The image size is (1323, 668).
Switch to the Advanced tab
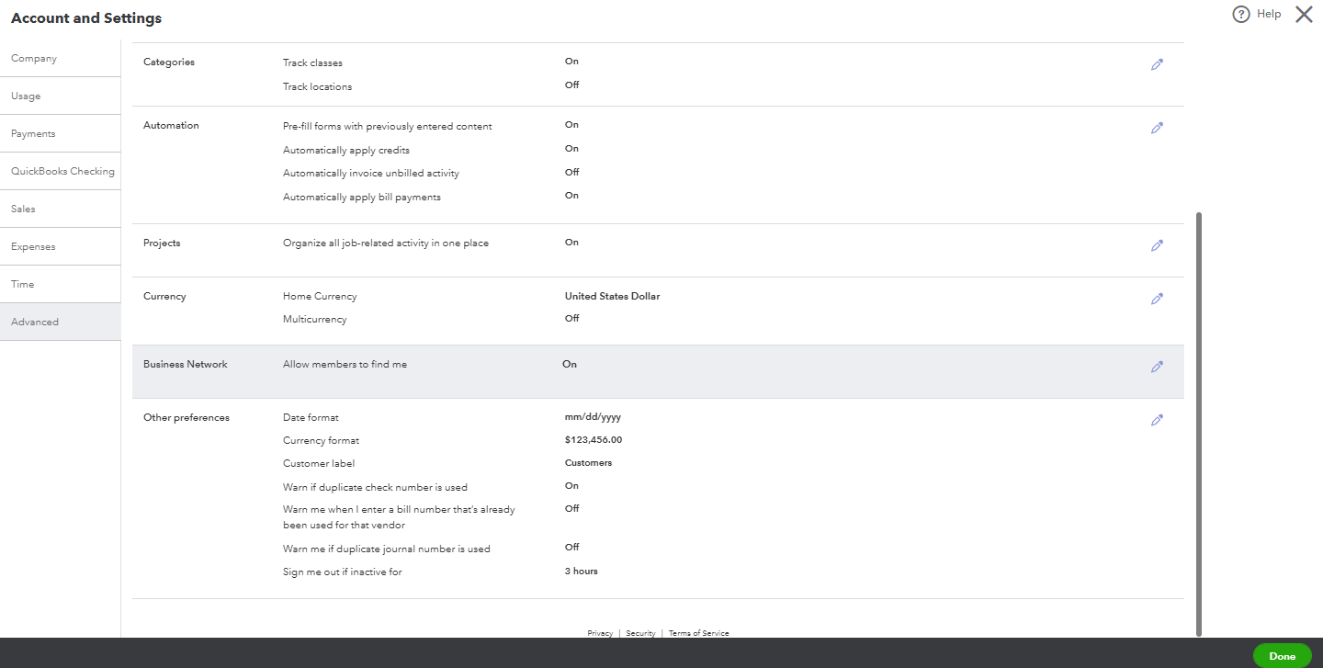click(x=35, y=321)
